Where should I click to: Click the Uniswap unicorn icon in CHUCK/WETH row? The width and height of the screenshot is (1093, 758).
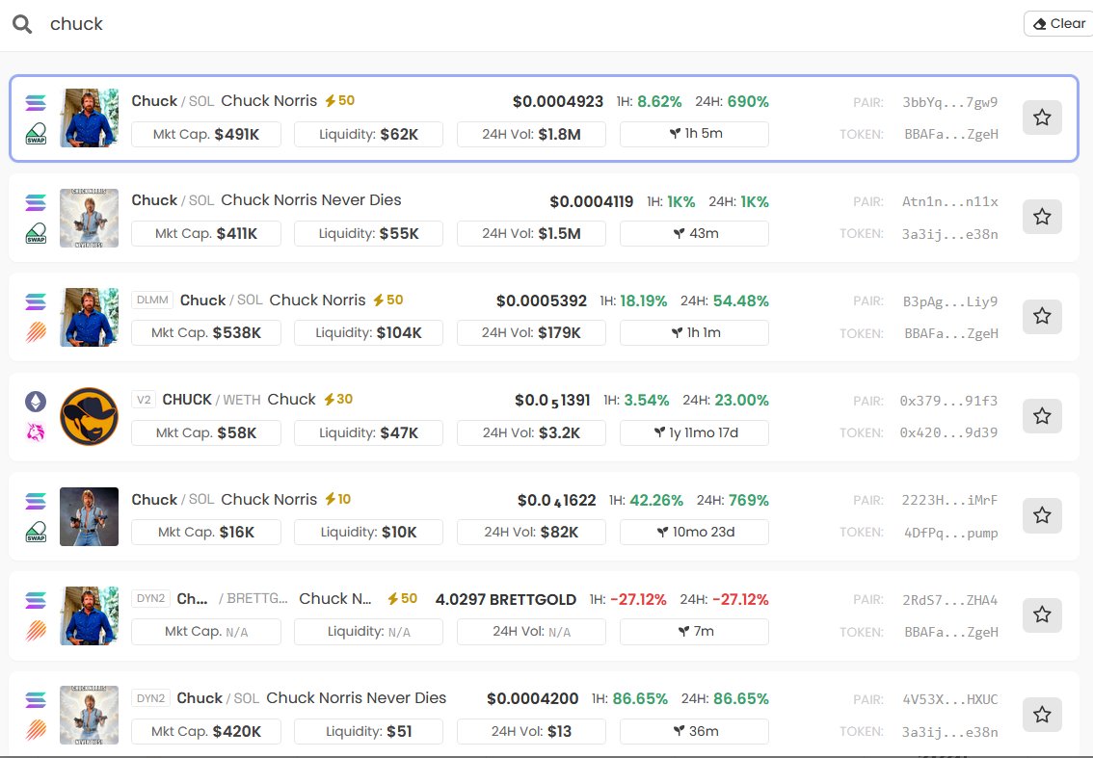(x=36, y=431)
